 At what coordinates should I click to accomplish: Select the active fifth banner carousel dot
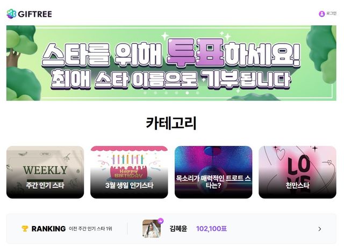(187, 93)
